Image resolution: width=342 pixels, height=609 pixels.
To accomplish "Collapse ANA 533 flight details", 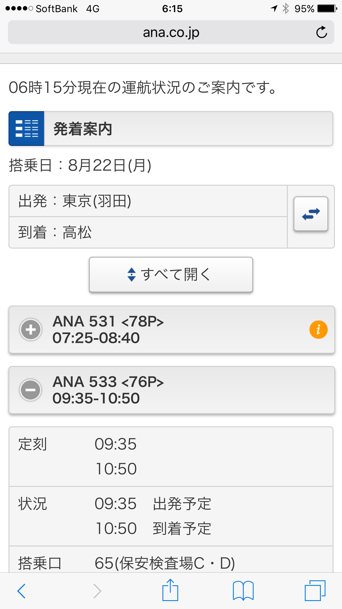I will coord(31,390).
